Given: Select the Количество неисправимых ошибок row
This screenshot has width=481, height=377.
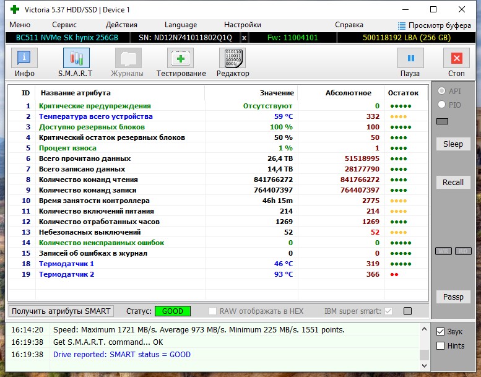Looking at the screenshot, I should tap(219, 243).
